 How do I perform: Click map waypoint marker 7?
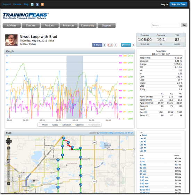point(58,169)
